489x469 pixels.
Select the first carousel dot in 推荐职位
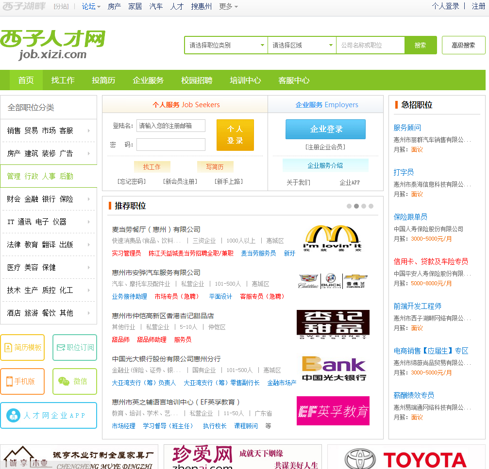coord(349,206)
